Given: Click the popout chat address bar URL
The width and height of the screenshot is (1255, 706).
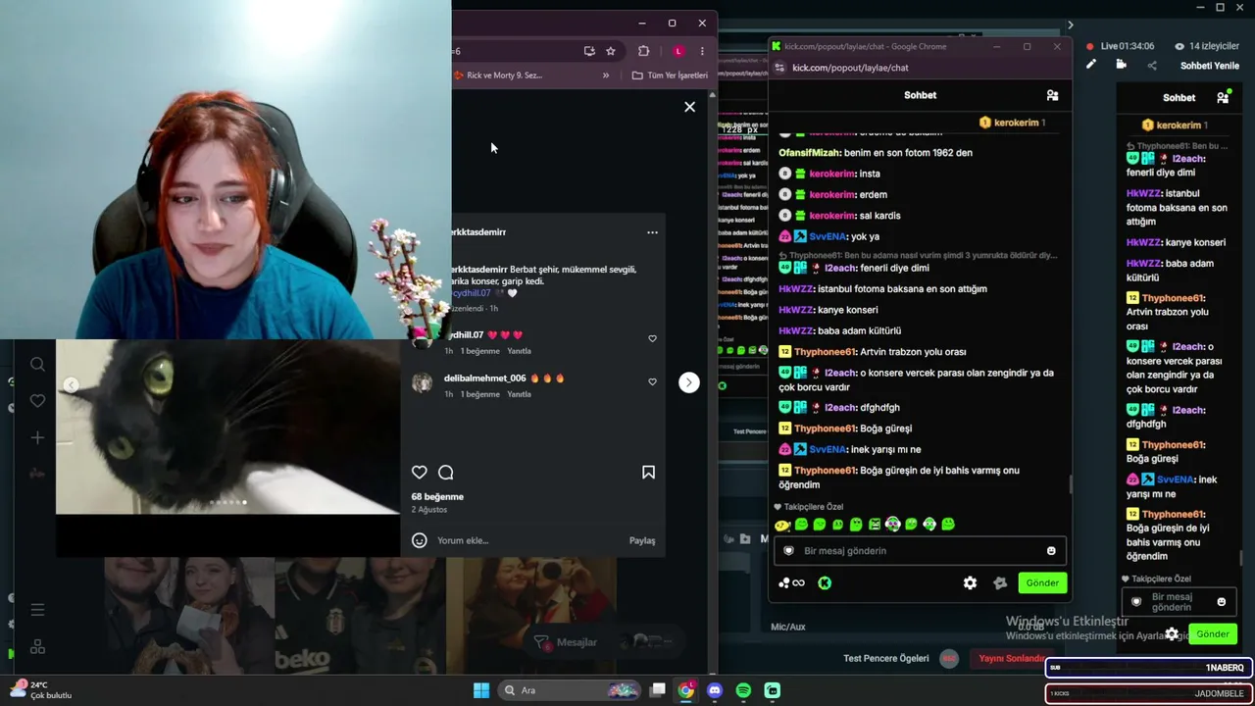Looking at the screenshot, I should point(850,68).
